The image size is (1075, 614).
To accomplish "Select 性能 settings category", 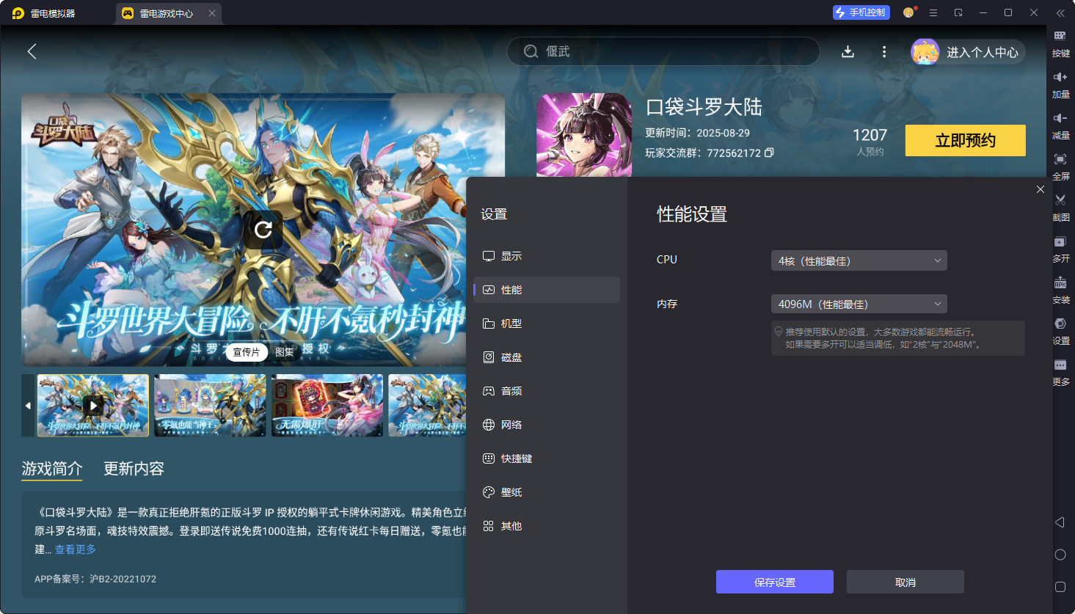I will 547,290.
